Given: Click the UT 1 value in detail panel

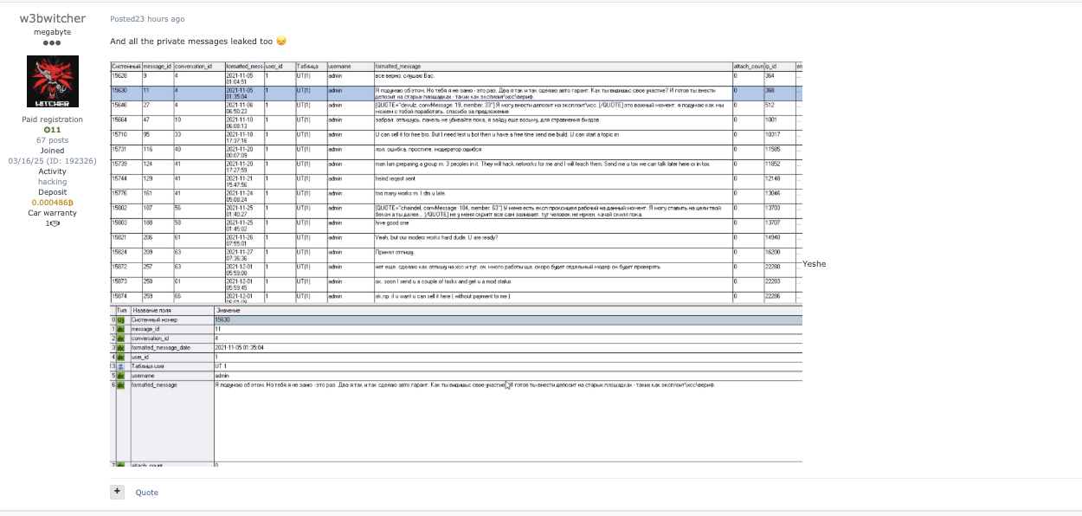Looking at the screenshot, I should [508, 366].
